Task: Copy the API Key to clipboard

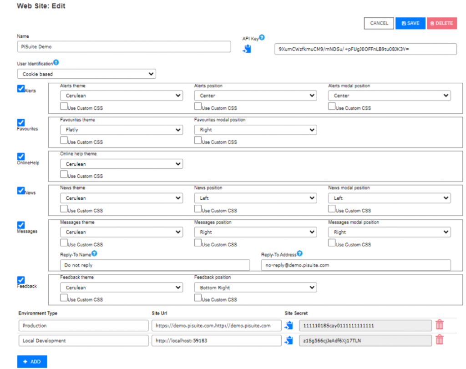Action: click(247, 49)
